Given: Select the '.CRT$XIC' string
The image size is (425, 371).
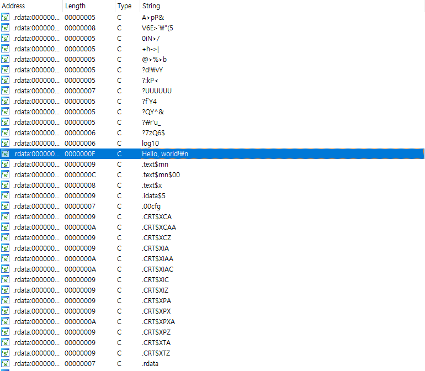Looking at the screenshot, I should coord(155,279).
